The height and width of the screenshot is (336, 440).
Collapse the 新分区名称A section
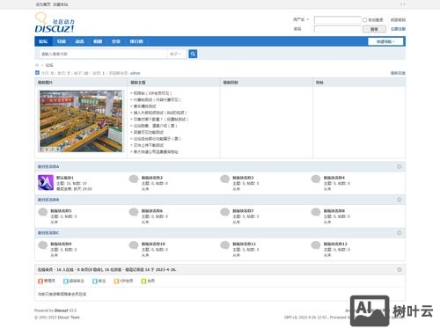coord(400,166)
